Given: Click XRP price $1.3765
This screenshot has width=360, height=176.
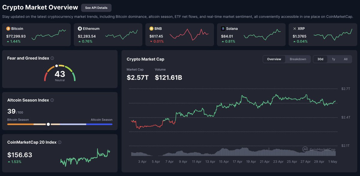Looking at the screenshot, I should 300,36.
